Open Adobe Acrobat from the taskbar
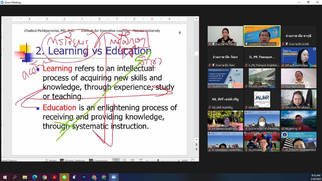The image size is (322, 181). pyautogui.click(x=54, y=177)
